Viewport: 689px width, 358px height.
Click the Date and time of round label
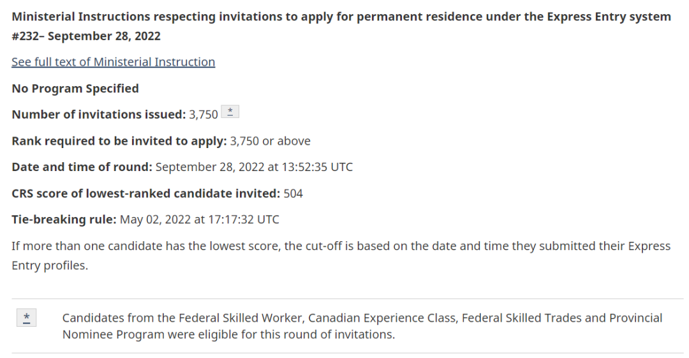82,167
